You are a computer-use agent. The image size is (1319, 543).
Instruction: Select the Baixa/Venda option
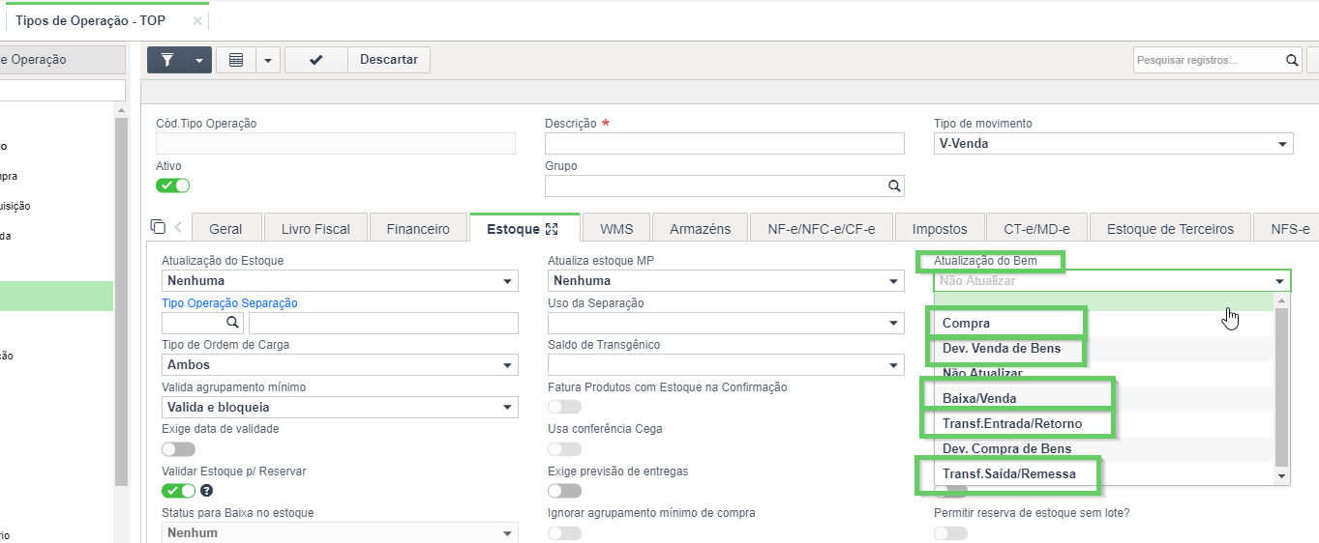coord(1104,398)
